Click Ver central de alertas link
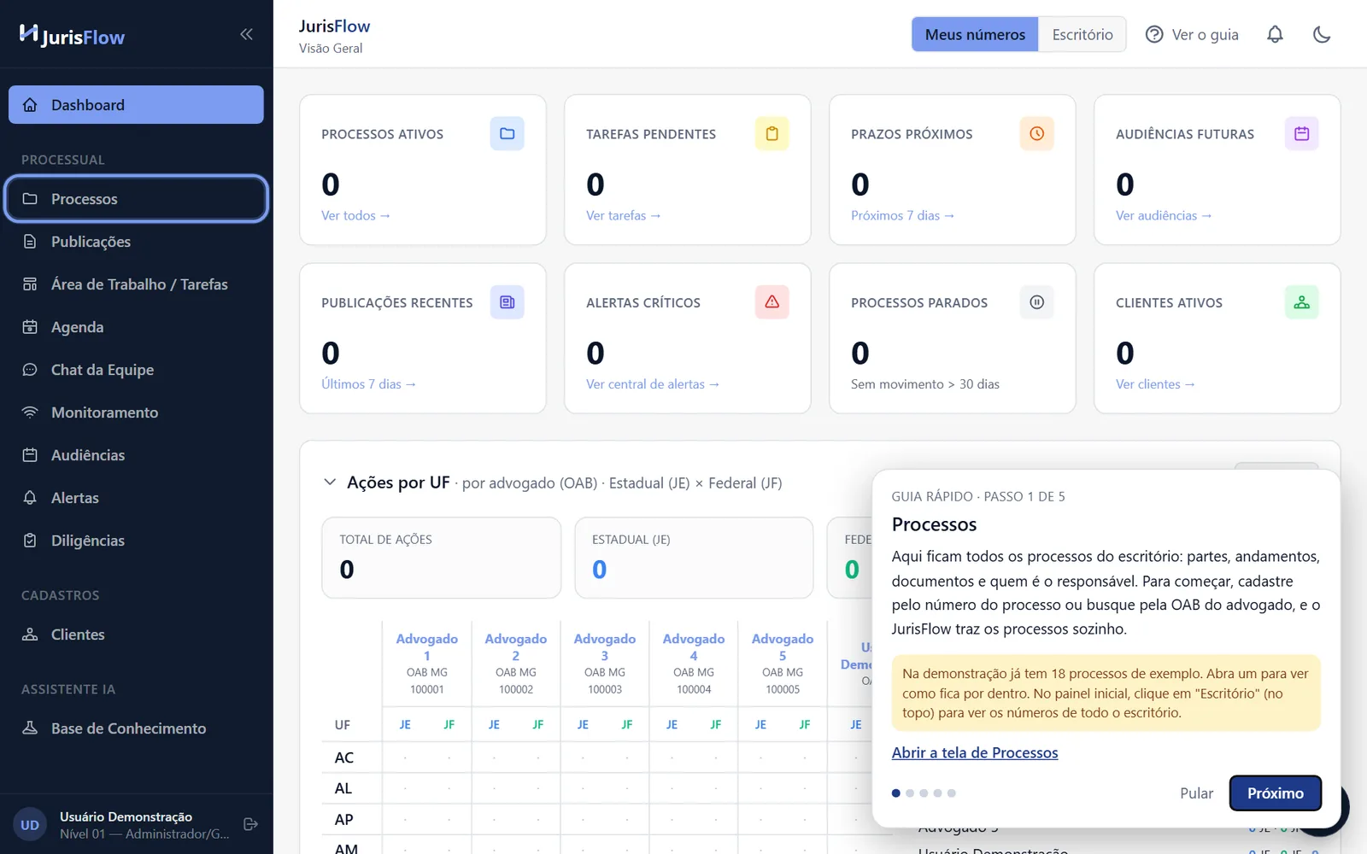Image resolution: width=1367 pixels, height=854 pixels. 653,383
